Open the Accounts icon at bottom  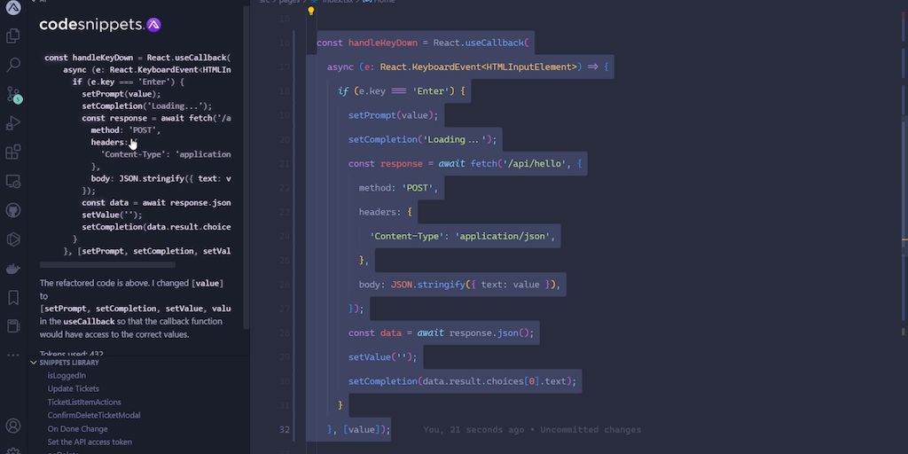13,427
